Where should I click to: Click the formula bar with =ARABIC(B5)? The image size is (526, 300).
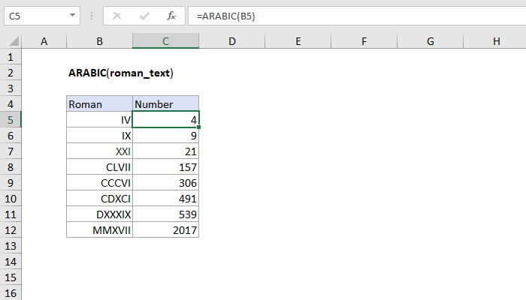[357, 16]
